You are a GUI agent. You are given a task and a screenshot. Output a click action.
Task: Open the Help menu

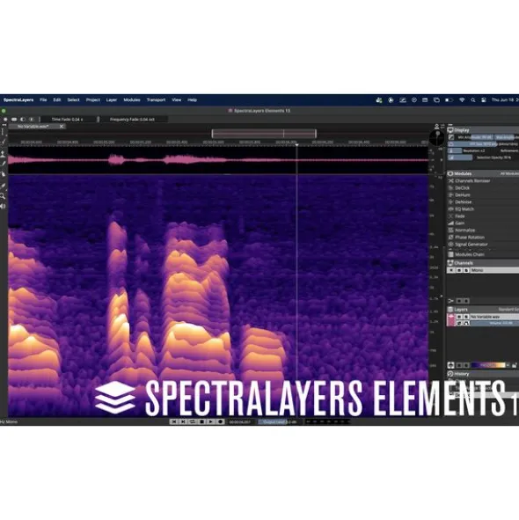pyautogui.click(x=192, y=99)
